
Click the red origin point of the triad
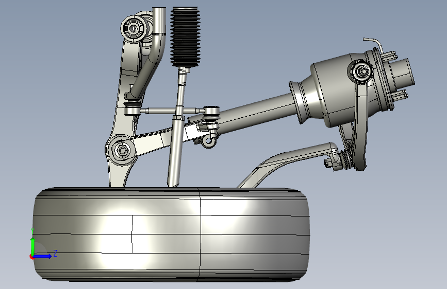tap(31, 257)
